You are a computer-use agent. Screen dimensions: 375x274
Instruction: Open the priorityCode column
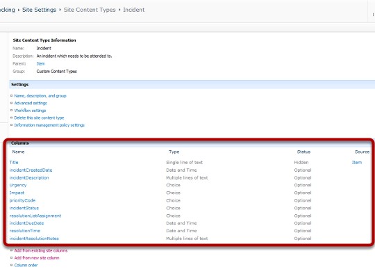[x=22, y=200]
